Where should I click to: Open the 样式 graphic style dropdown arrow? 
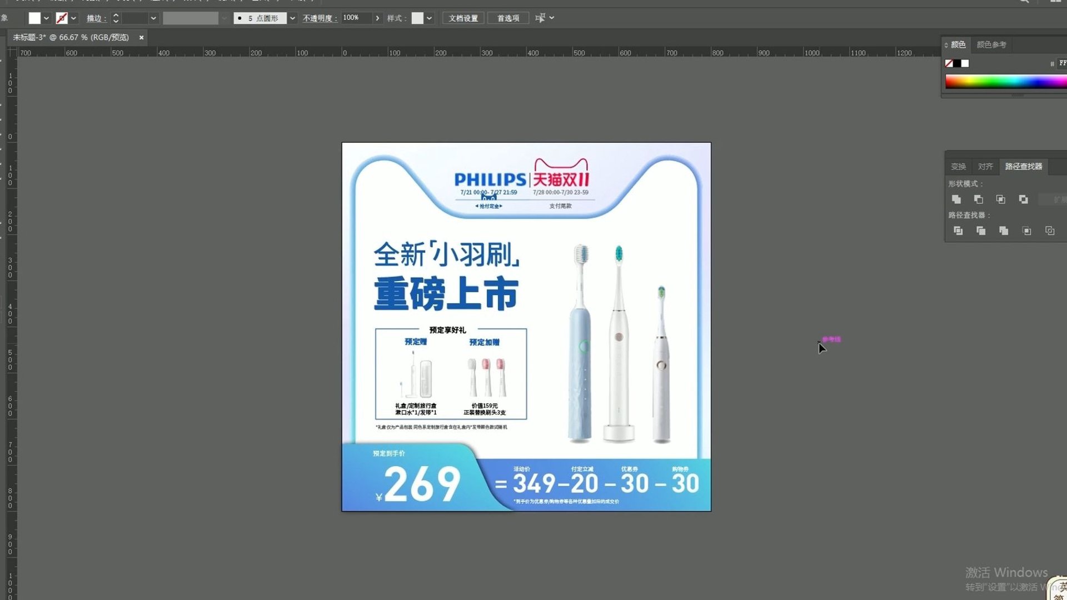point(429,18)
